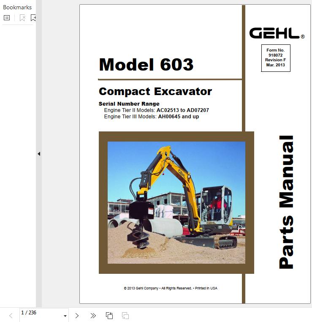Click the previous view icon in the bottom toolbar
This screenshot has width=312, height=322.
[109, 316]
